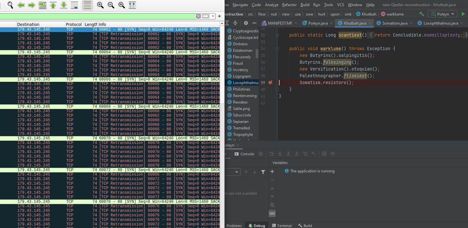Image resolution: width=468 pixels, height=228 pixels.
Task: Filter frames with the funnel icon
Action: tap(263, 172)
